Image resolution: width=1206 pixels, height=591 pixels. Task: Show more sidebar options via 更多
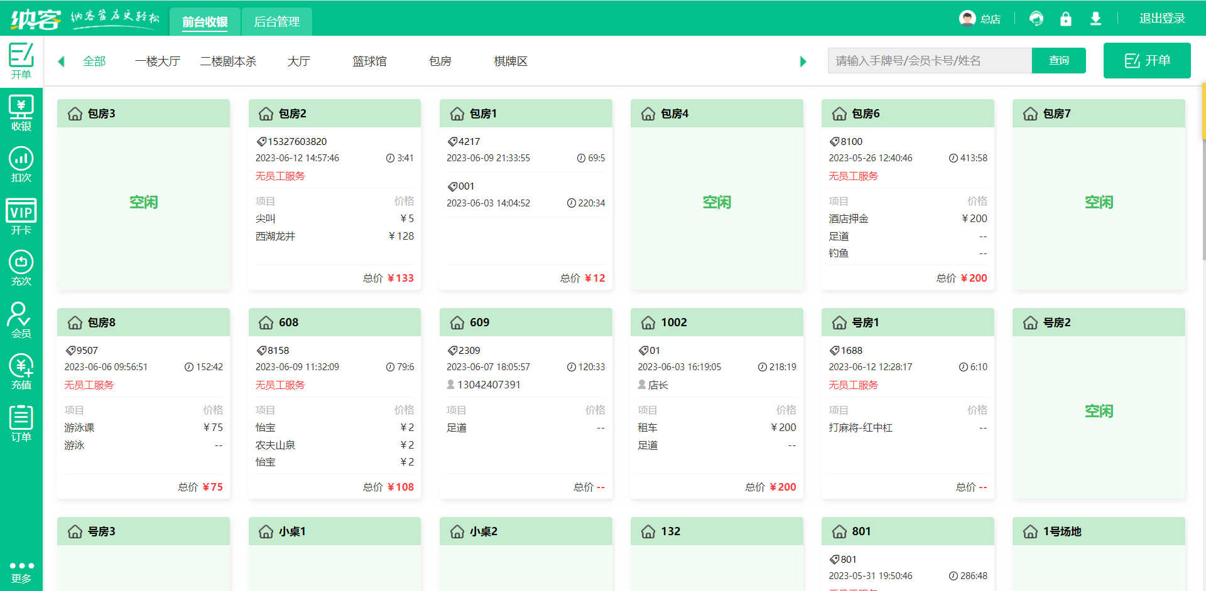(21, 572)
